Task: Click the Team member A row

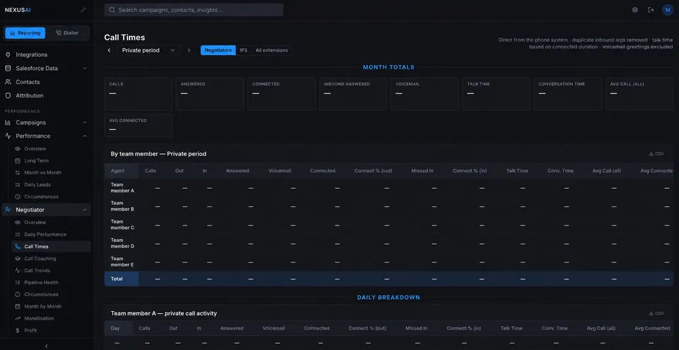Action: [389, 187]
